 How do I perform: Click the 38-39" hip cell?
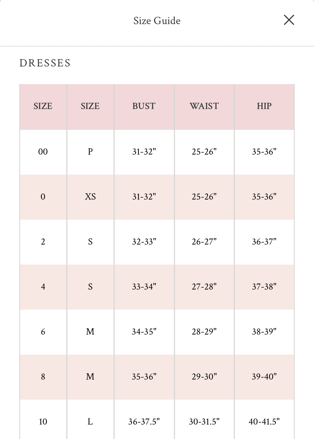coord(264,332)
